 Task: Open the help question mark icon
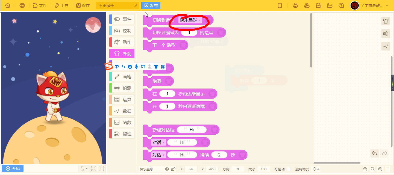click(x=341, y=5)
